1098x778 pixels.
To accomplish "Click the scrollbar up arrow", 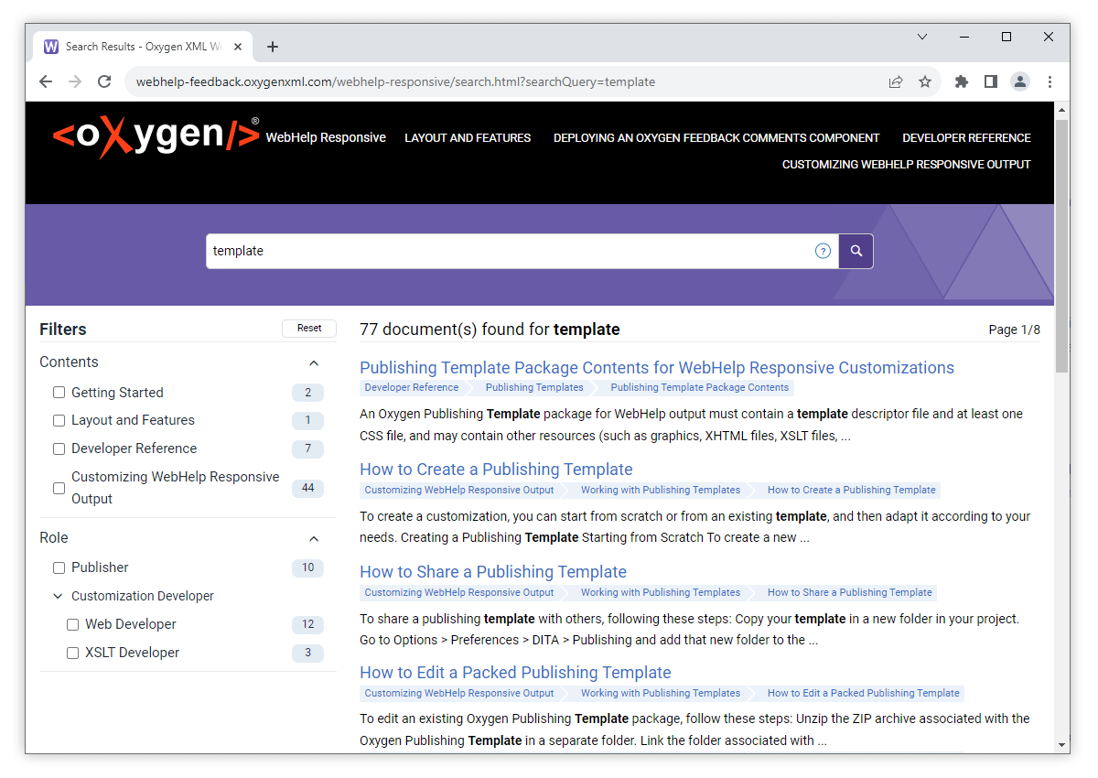I will 1061,109.
